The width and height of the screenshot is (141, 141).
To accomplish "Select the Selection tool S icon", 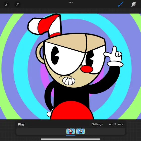I will click(7, 4).
